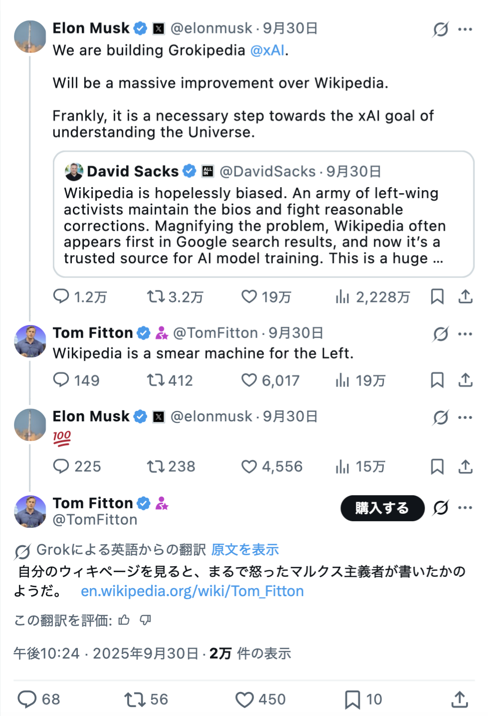Like the smear machine reply
This screenshot has height=716, width=488.
[x=249, y=380]
